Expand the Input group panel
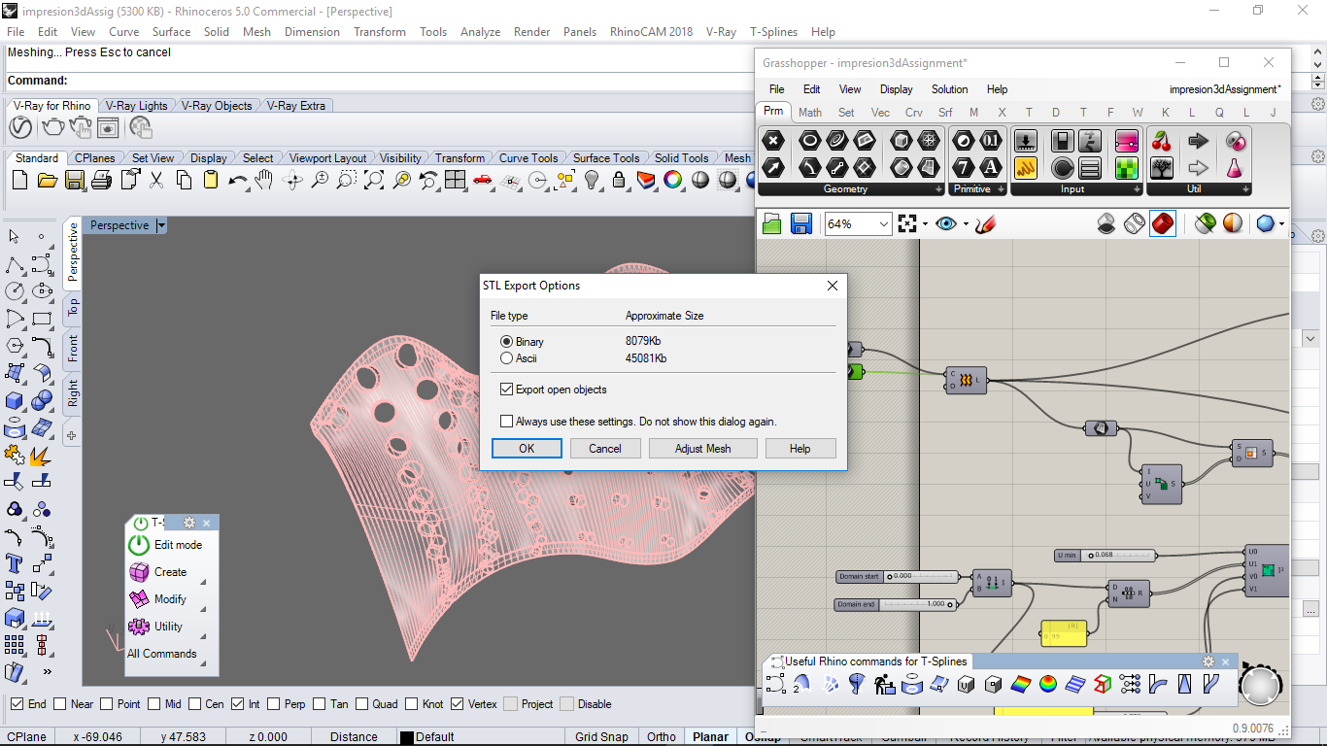Screen dimensions: 1327x746 pos(1136,189)
